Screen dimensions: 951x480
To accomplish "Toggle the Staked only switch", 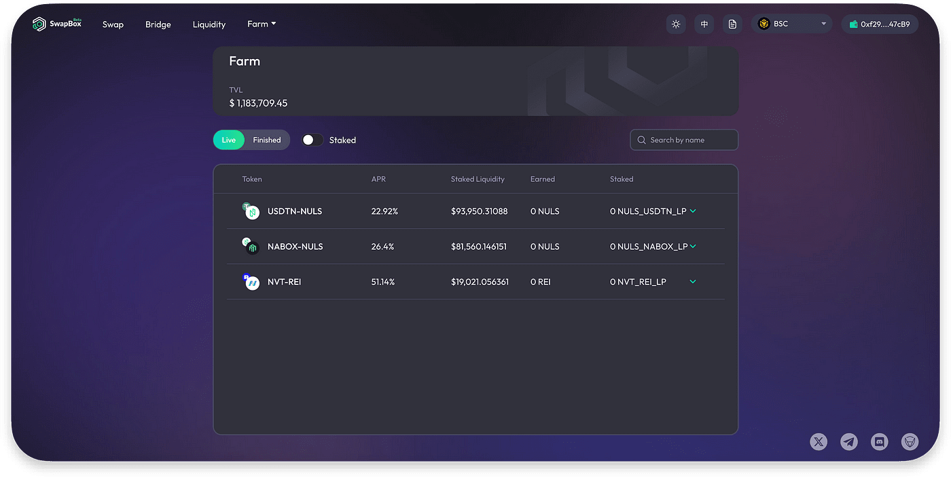I will click(x=312, y=140).
